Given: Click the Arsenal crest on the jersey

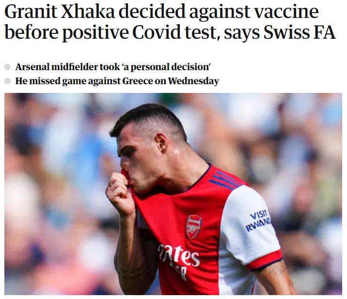Looking at the screenshot, I should coord(193,226).
